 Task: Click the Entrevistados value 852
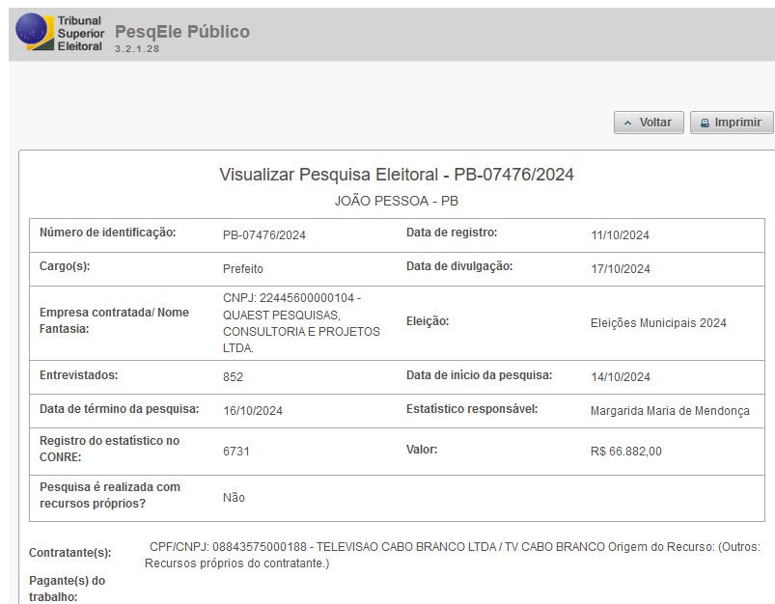tap(233, 377)
